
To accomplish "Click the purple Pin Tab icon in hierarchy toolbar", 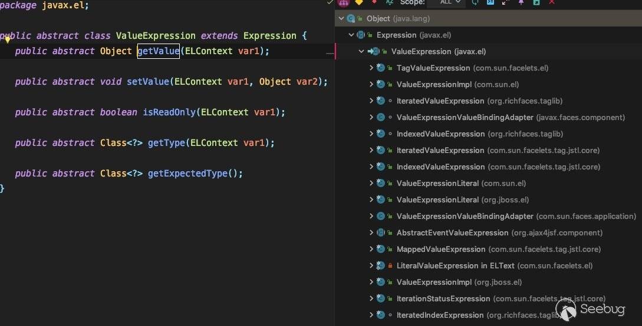I will (x=521, y=2).
